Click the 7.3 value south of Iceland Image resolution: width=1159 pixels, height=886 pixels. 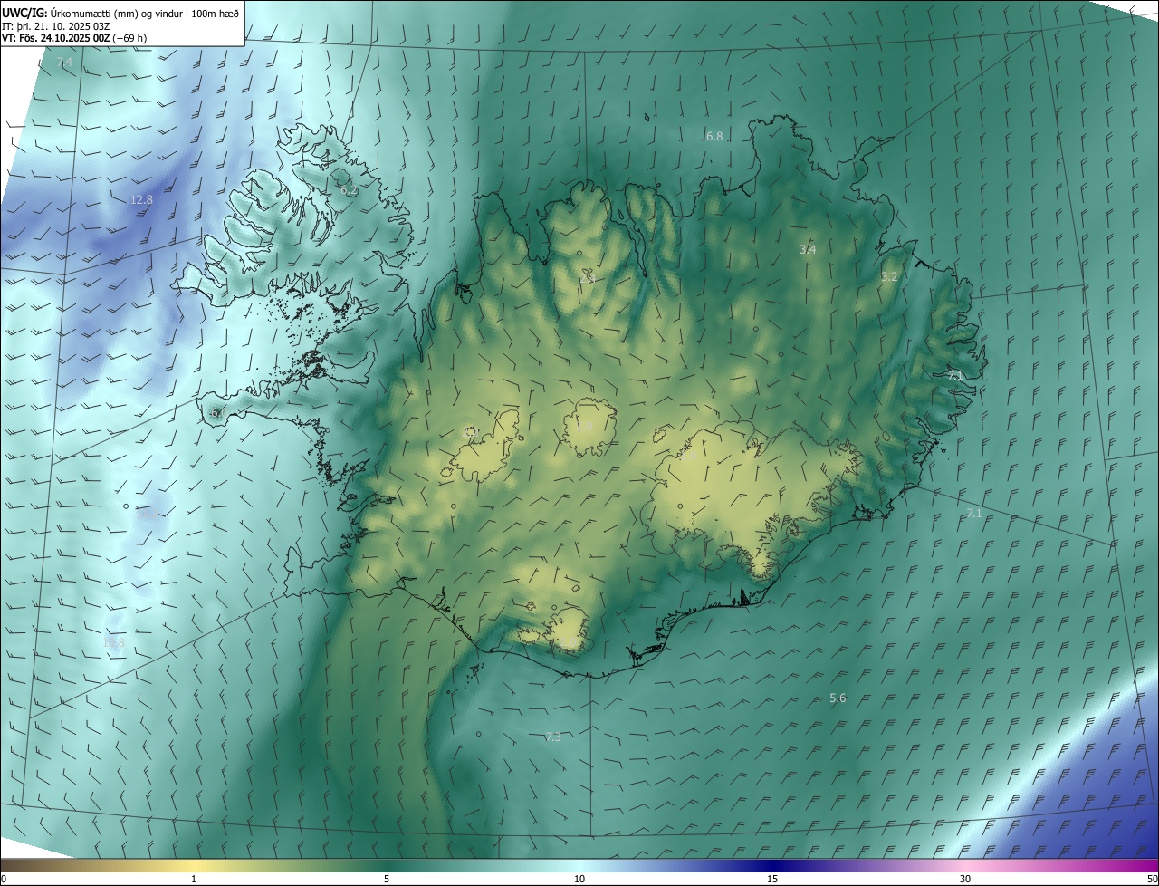pos(553,737)
